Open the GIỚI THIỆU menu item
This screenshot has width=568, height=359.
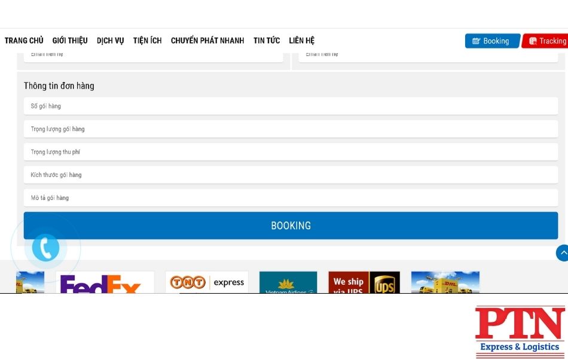[x=70, y=41]
